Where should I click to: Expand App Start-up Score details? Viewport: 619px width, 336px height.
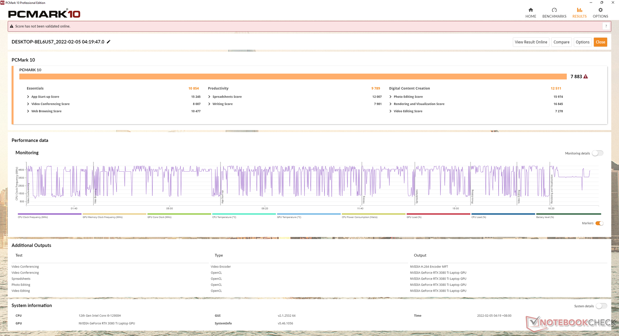28,97
